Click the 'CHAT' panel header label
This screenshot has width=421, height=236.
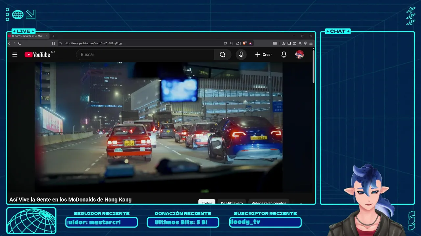338,31
